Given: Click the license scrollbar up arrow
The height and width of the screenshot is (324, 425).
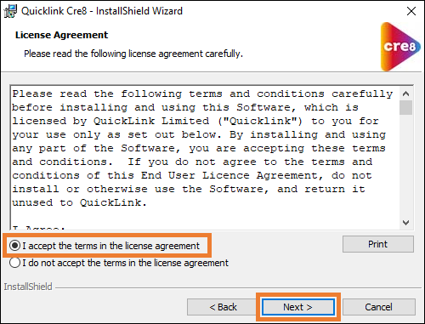Looking at the screenshot, I should pyautogui.click(x=405, y=94).
